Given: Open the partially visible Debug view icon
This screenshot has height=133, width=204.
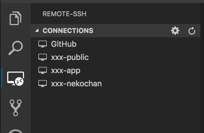Looking at the screenshot, I should click(16, 131).
